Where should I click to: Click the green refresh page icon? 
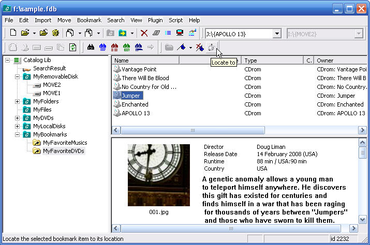tap(72, 48)
